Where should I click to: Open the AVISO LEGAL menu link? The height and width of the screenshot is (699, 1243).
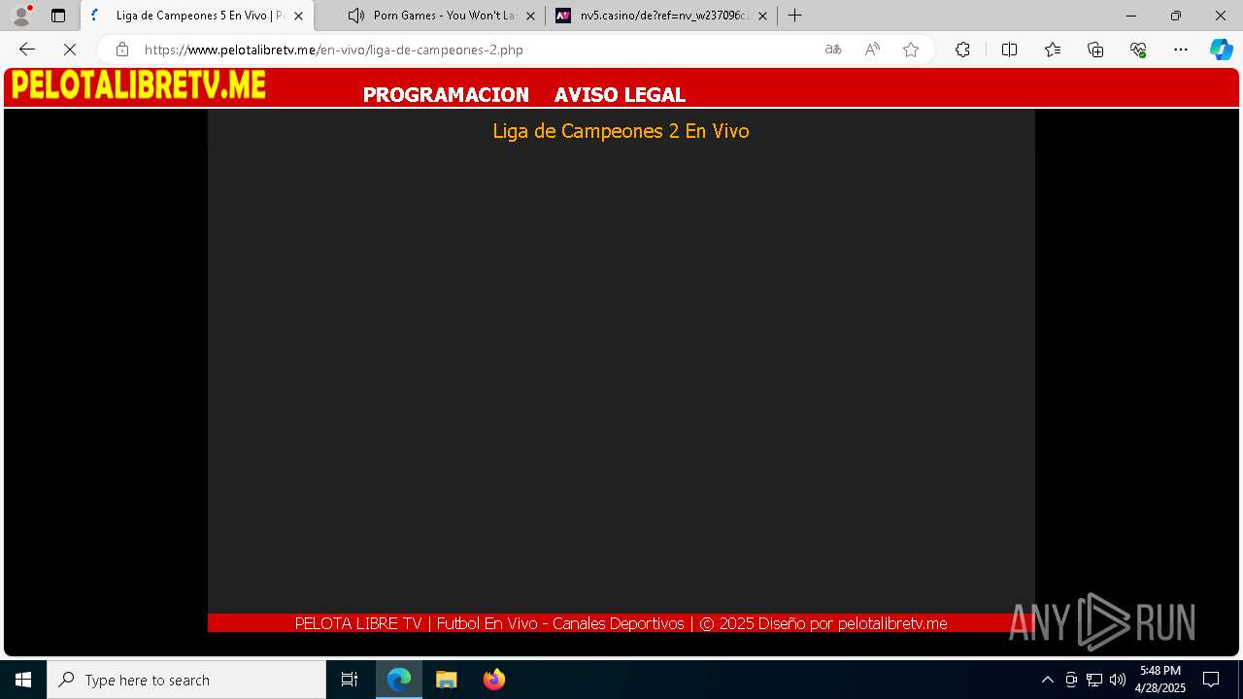coord(620,95)
